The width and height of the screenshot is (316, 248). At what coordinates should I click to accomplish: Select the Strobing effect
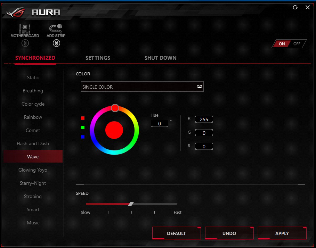tap(33, 196)
